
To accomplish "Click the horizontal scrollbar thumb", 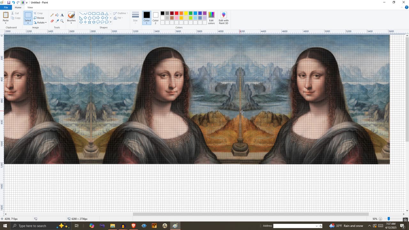I will point(251,214).
